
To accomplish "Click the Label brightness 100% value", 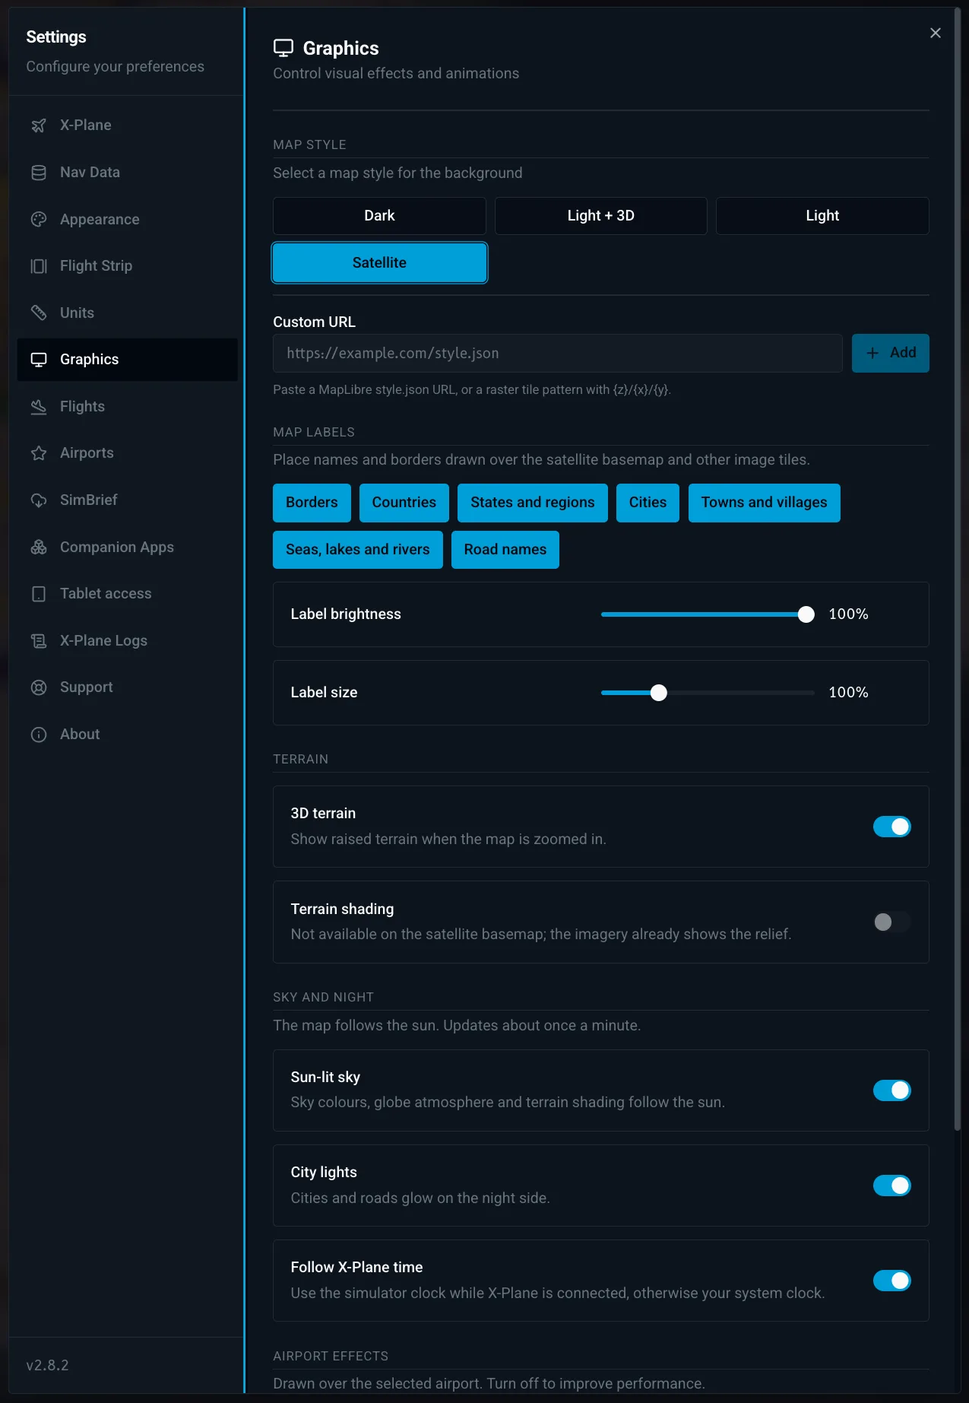I will 848,614.
